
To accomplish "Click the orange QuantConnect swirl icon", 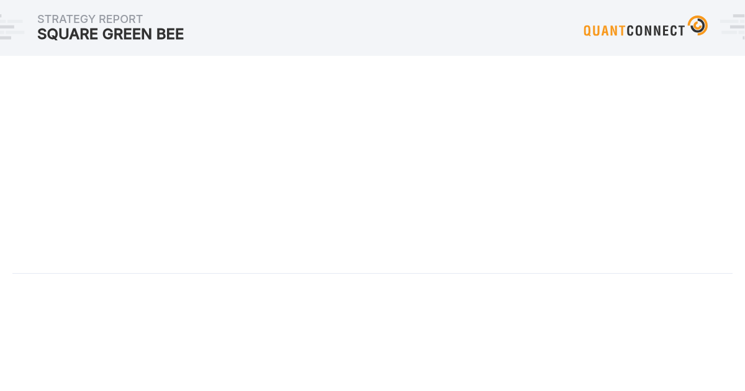I will pos(698,25).
